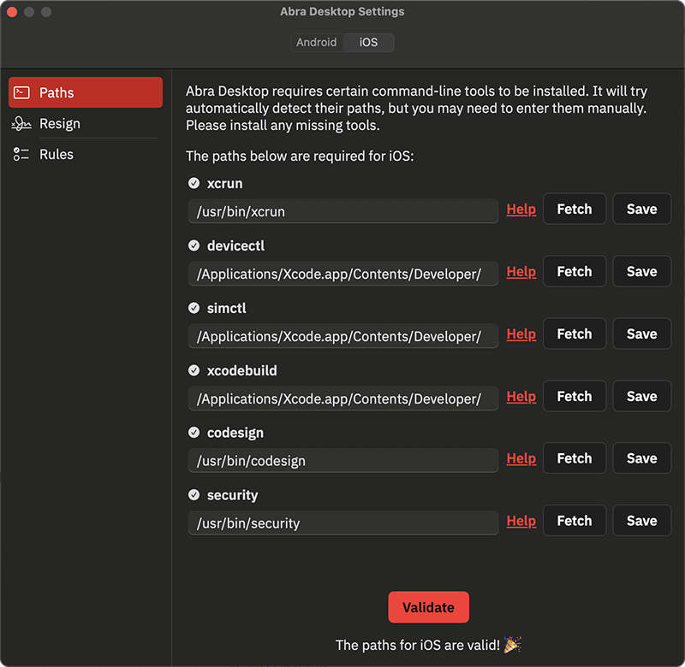Focus the simctl path input field

[x=343, y=336]
